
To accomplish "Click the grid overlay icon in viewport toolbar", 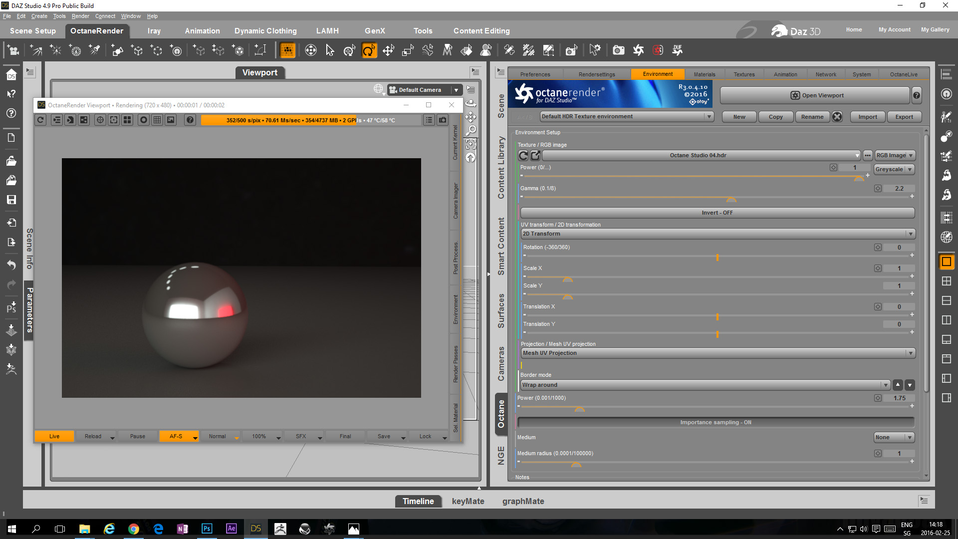I will point(157,120).
